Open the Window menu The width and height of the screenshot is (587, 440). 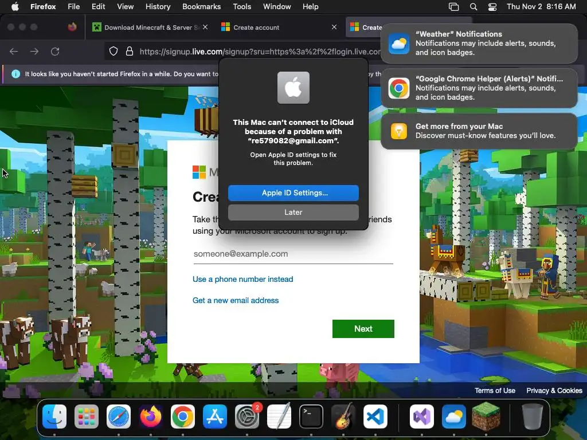pos(277,6)
